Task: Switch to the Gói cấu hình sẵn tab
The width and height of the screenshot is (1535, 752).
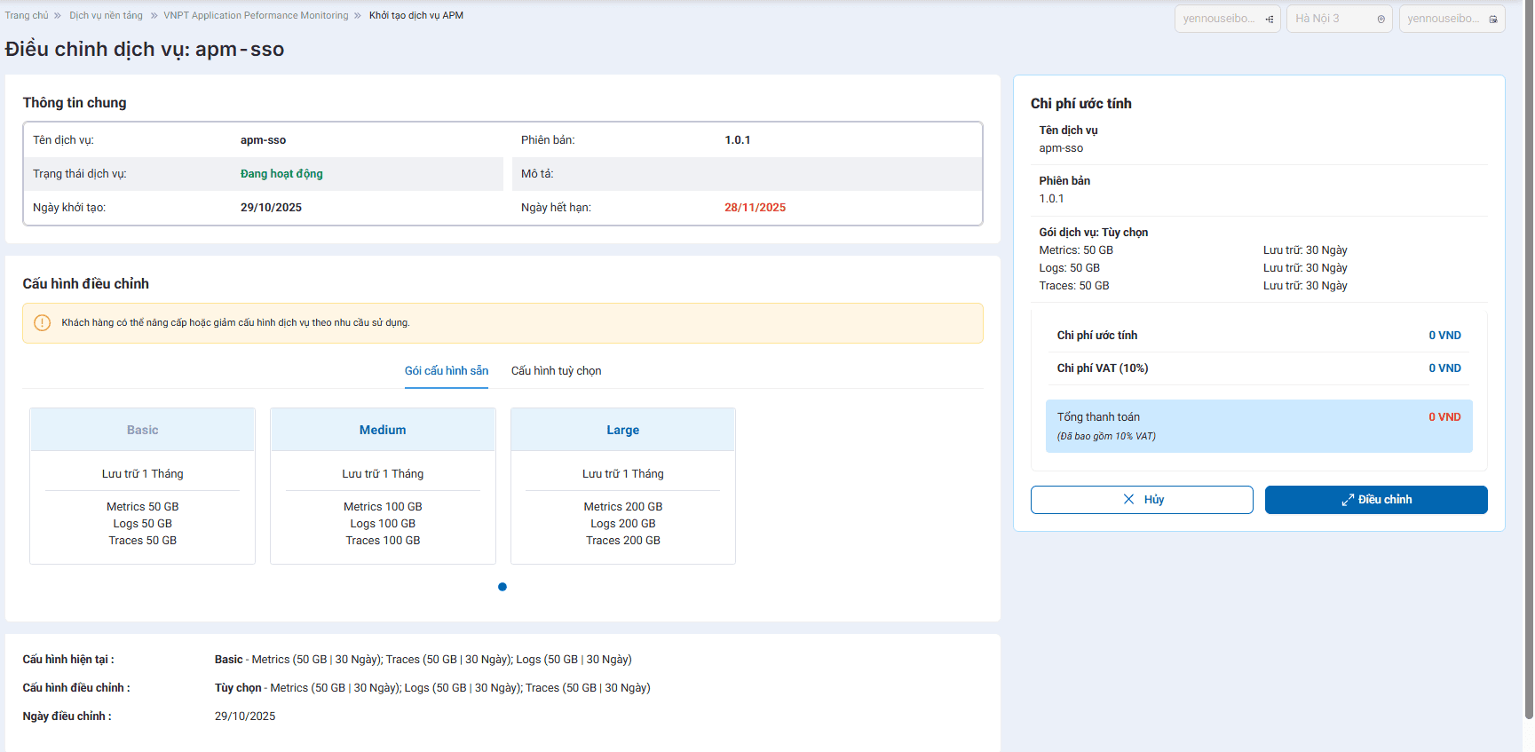Action: pyautogui.click(x=447, y=371)
